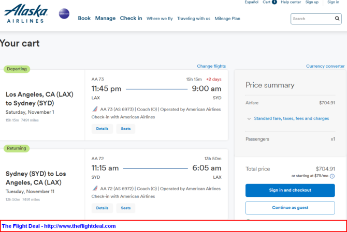Click the Sign in link
347x232 pixels.
click(334, 2)
